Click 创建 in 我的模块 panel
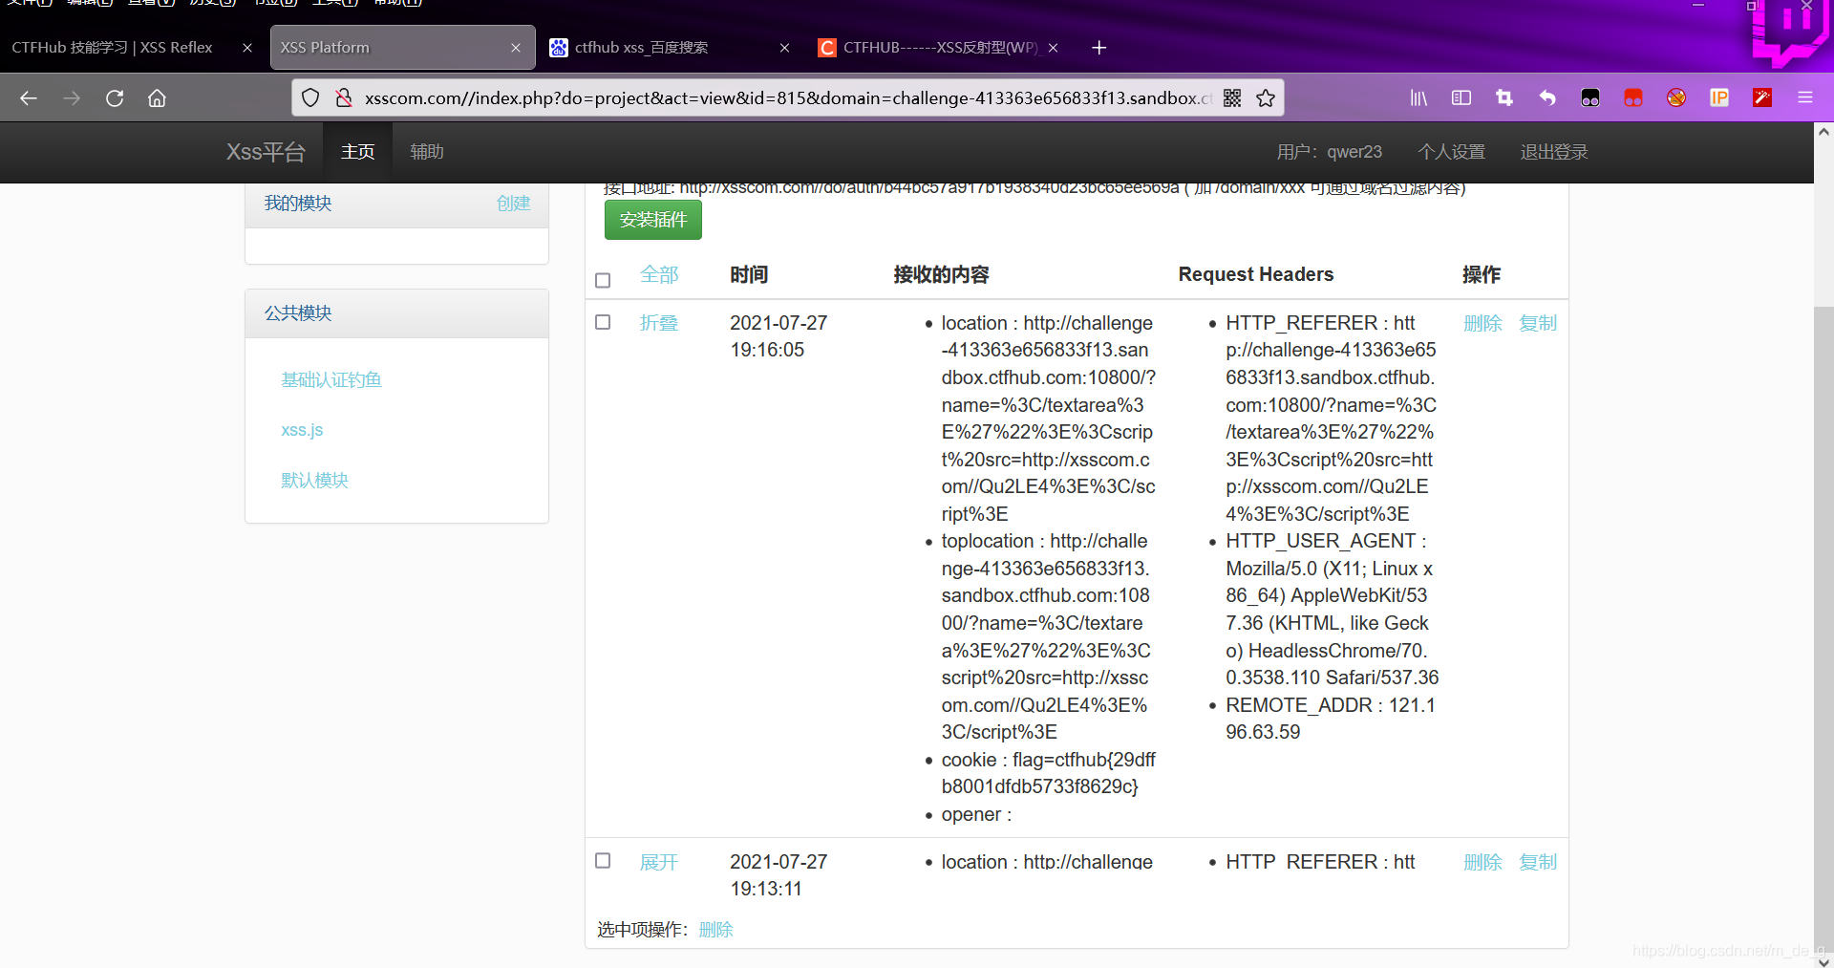This screenshot has width=1834, height=968. pos(513,204)
